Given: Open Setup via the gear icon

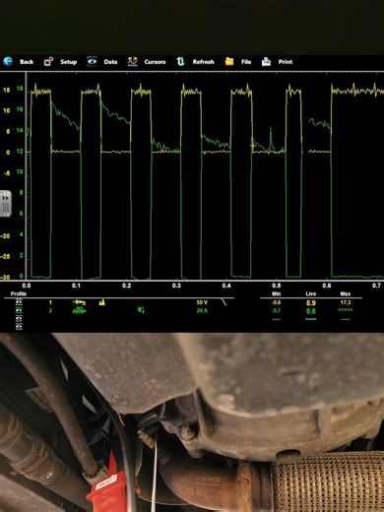Looking at the screenshot, I should click(48, 61).
